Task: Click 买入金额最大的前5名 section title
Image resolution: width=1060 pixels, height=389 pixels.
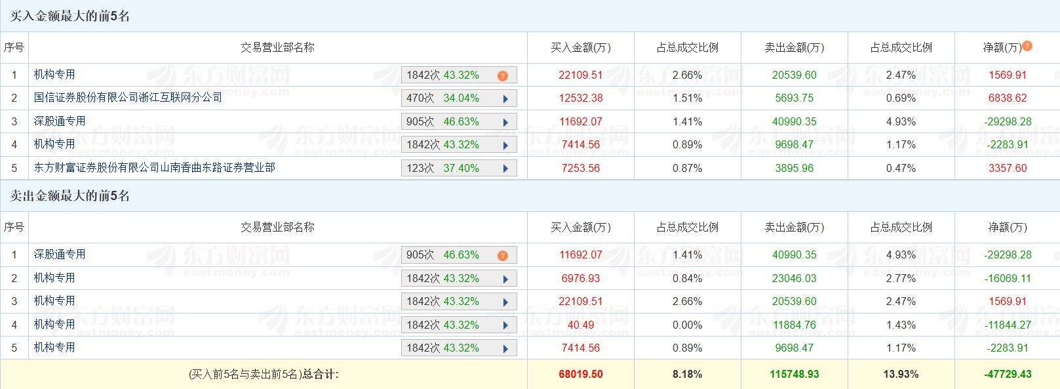Action: (x=70, y=16)
